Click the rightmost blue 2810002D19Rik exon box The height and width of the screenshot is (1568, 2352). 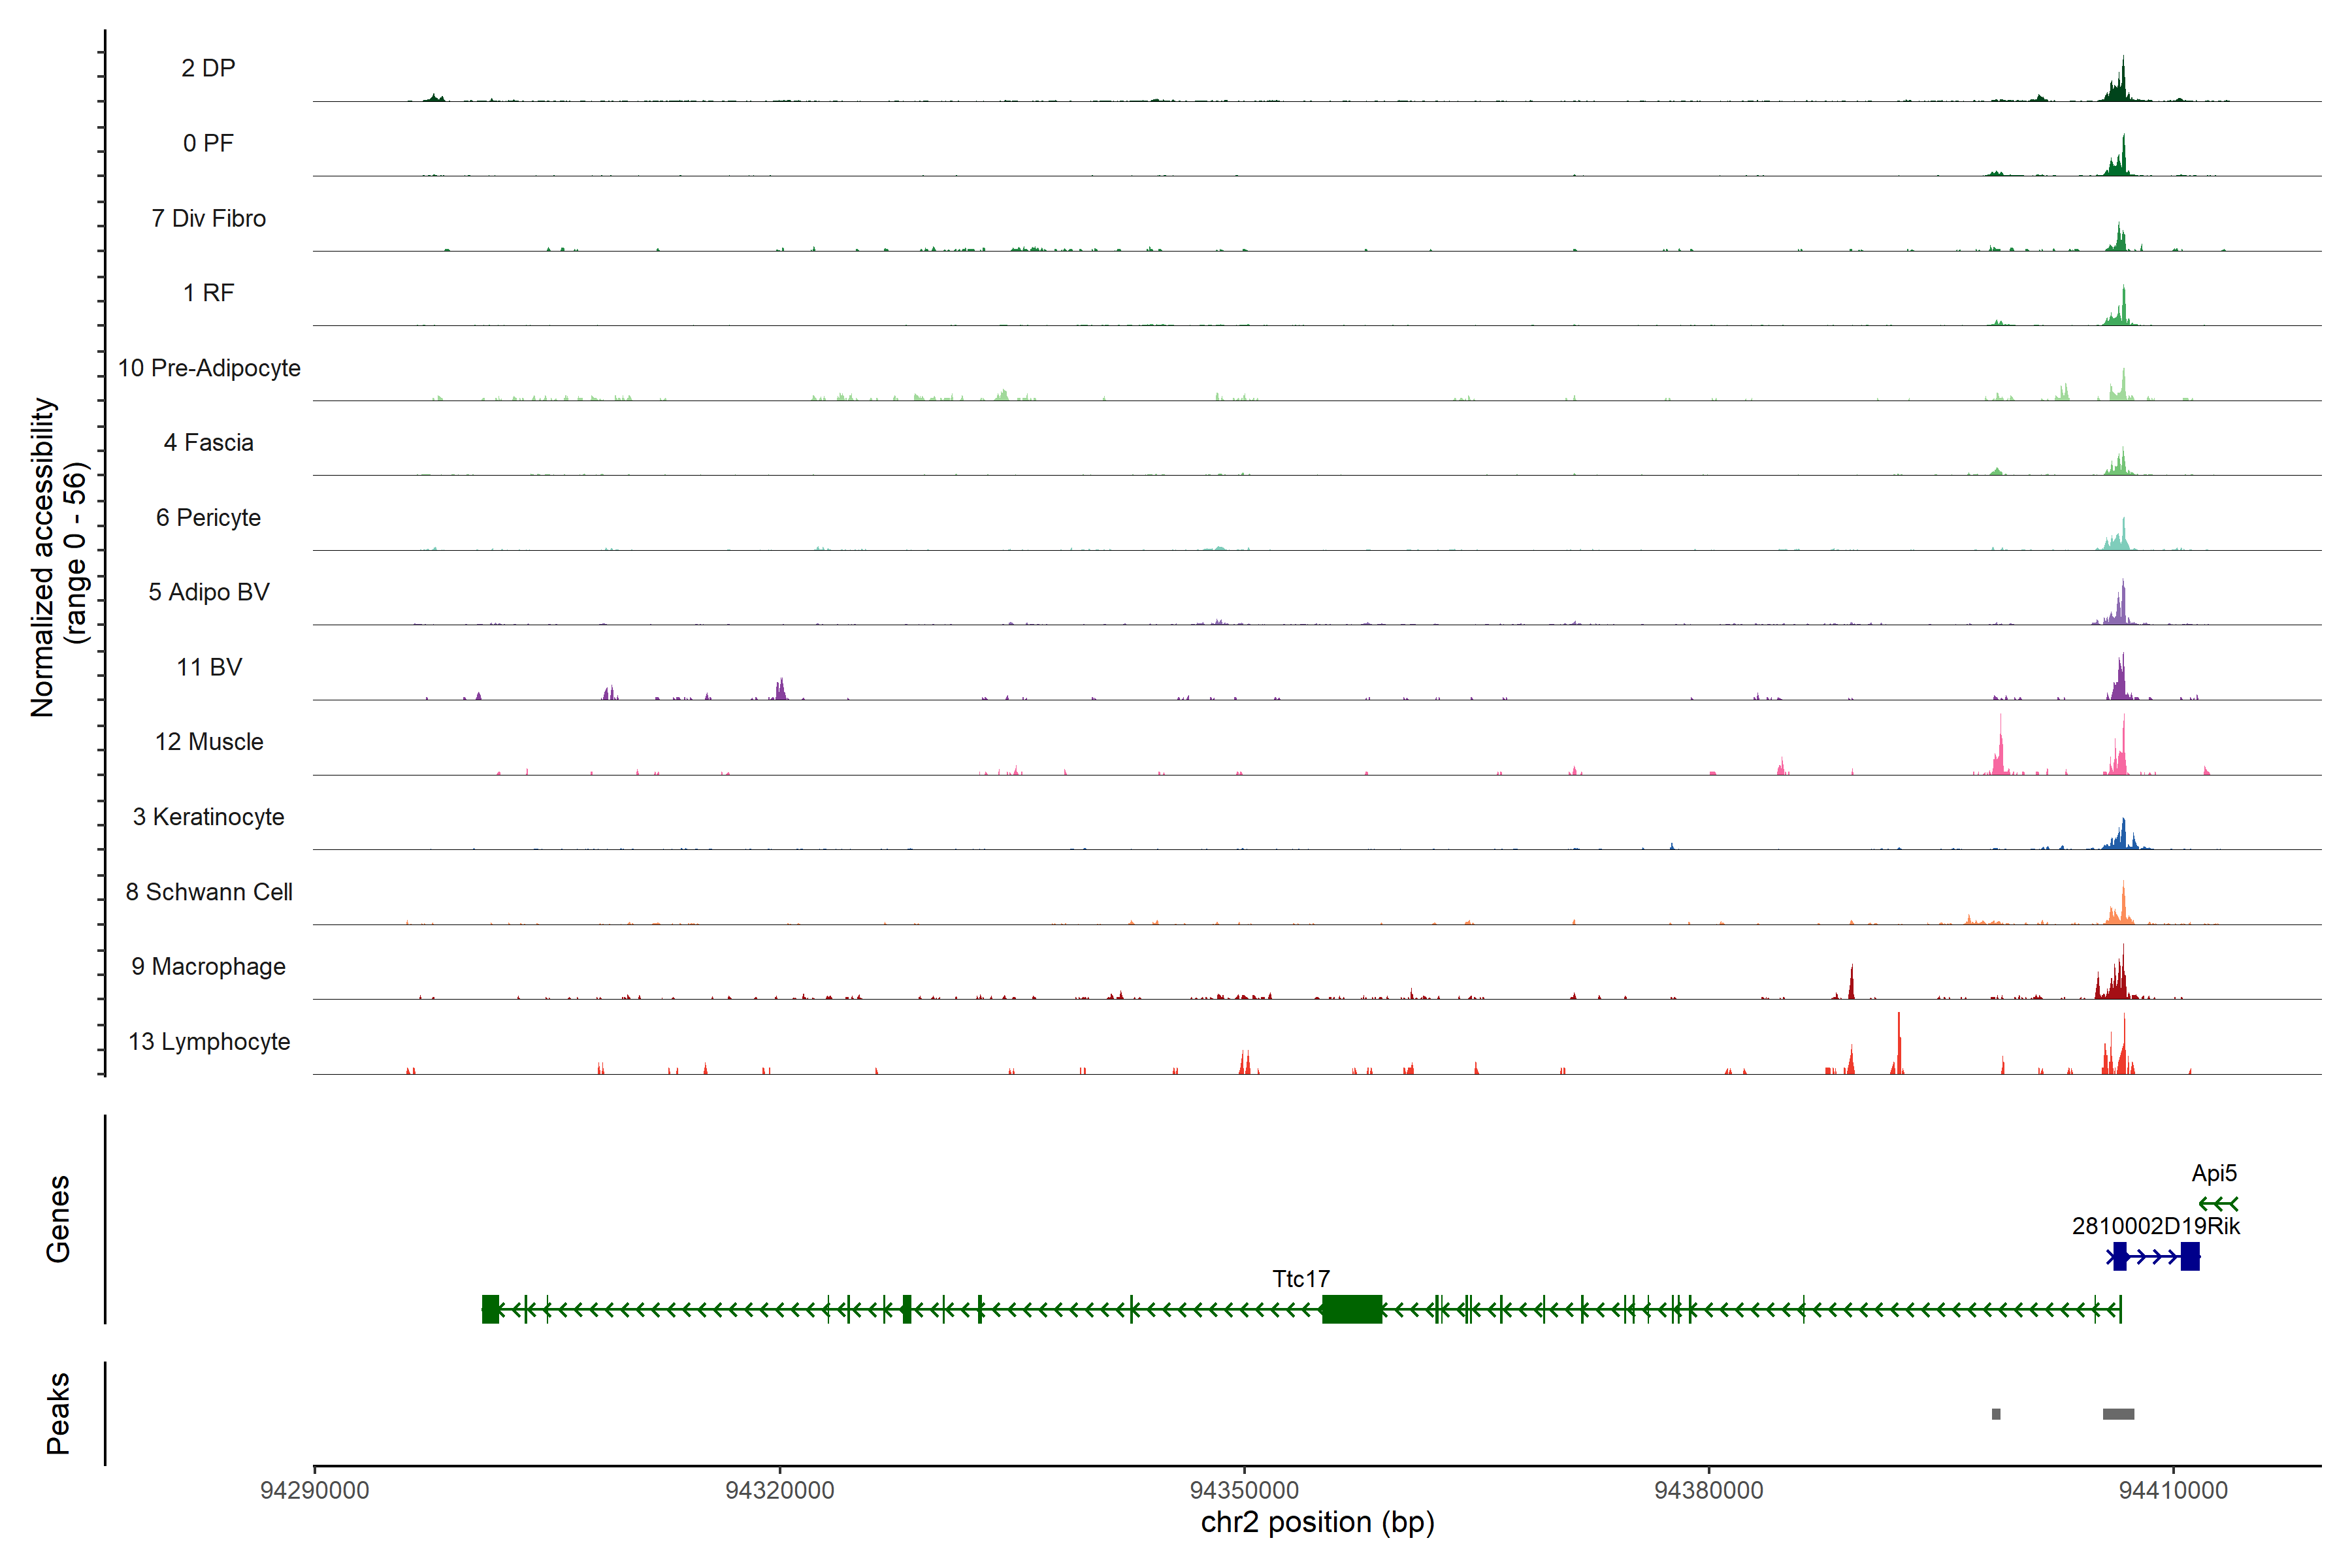(x=2190, y=1256)
